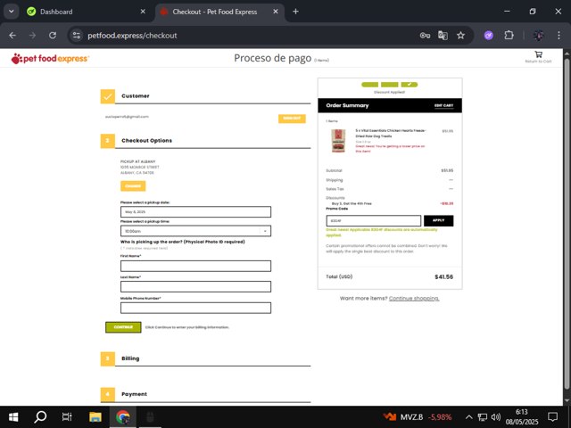Image resolution: width=571 pixels, height=428 pixels.
Task: Click the green Continue button
Action: click(x=123, y=327)
